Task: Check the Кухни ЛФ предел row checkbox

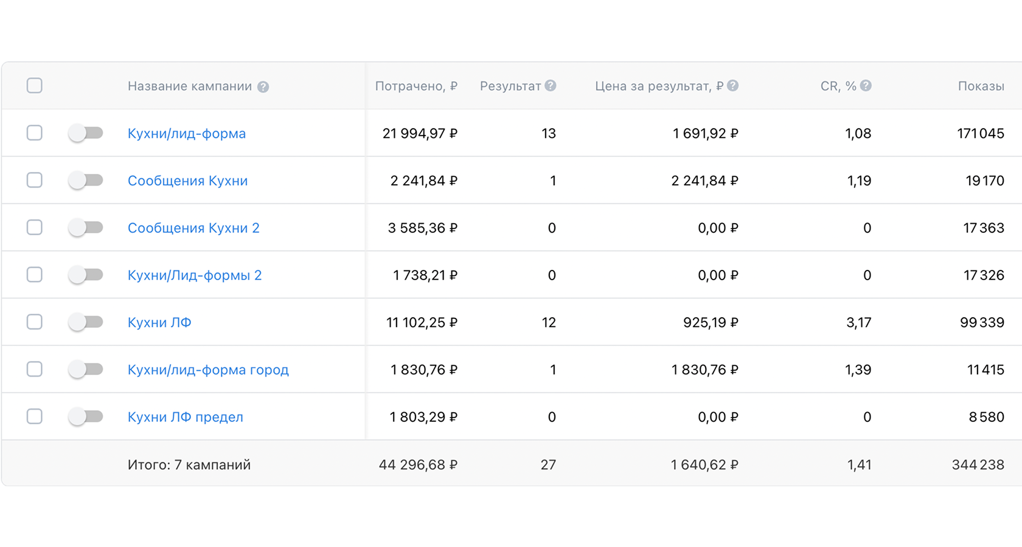Action: point(35,416)
